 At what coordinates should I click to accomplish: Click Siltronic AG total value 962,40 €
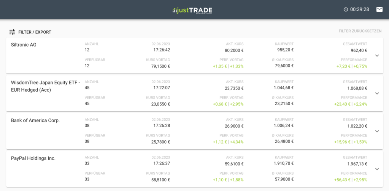pyautogui.click(x=359, y=50)
